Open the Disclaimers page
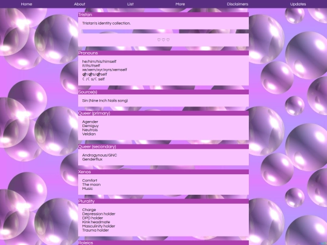Viewport: 327px width, 245px height. click(x=237, y=4)
